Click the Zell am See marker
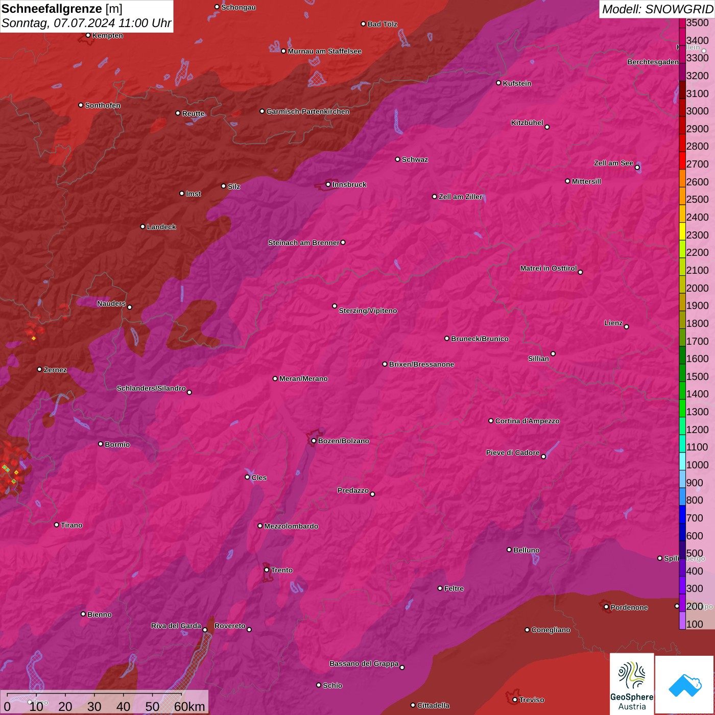715x715 pixels. 637,167
